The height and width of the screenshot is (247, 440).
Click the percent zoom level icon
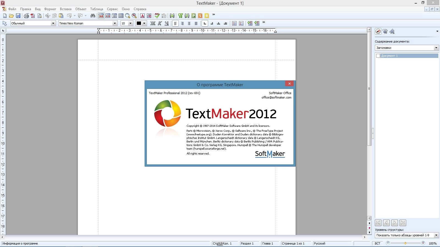coord(134,16)
